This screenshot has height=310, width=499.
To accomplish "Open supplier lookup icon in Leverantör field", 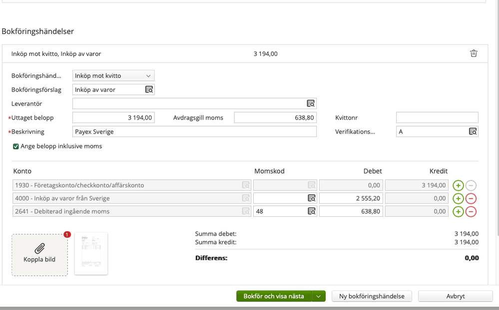I will (311, 104).
